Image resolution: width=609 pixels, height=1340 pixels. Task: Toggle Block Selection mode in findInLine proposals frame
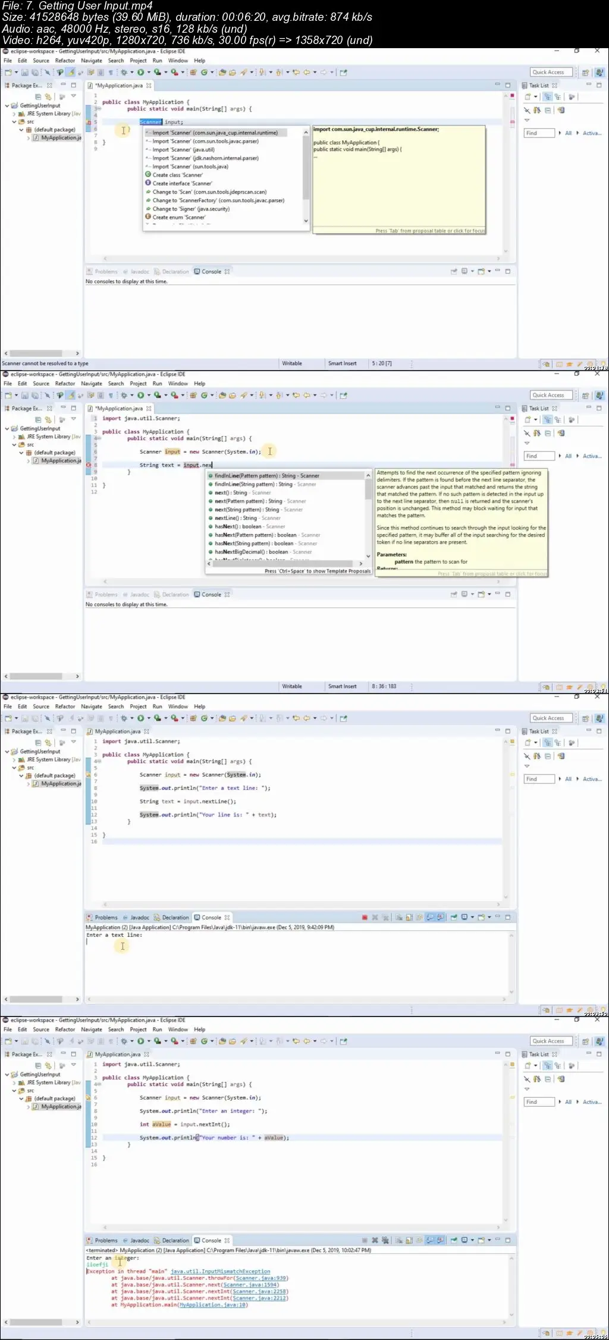pyautogui.click(x=101, y=396)
